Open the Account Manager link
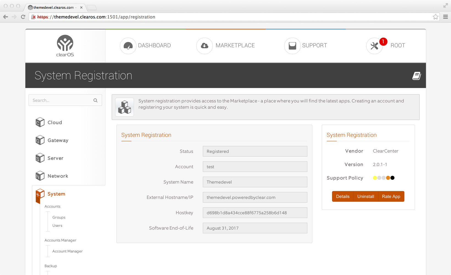Viewport: 451px width, 275px height. (x=67, y=251)
